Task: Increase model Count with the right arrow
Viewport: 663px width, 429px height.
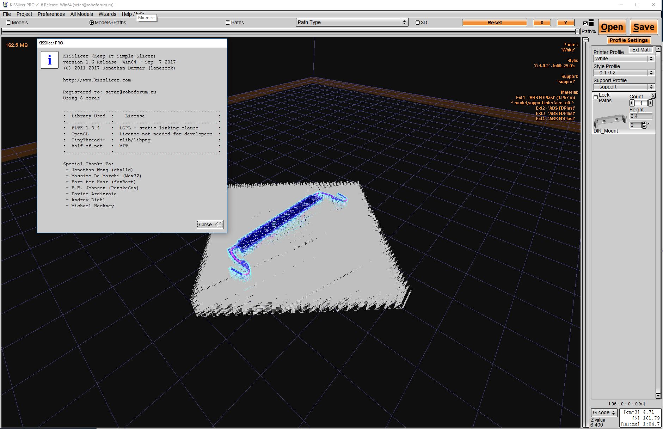Action: pos(650,103)
